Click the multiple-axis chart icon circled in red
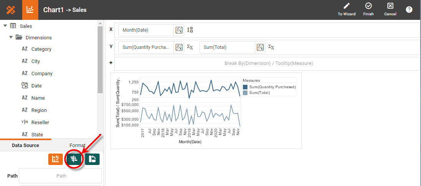421x186 pixels. pos(74,159)
